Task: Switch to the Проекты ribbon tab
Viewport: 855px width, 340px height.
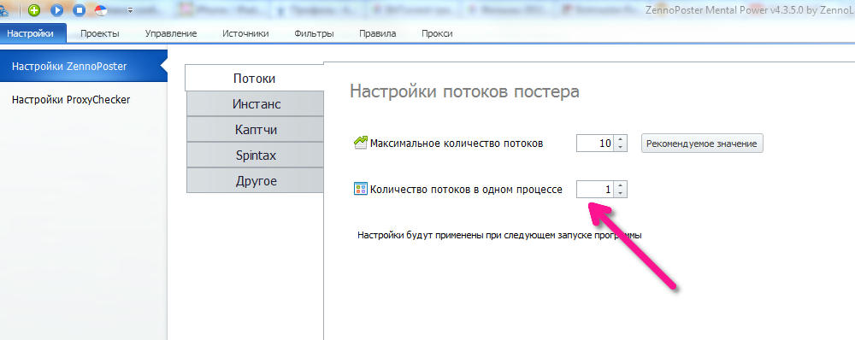Action: [x=100, y=33]
